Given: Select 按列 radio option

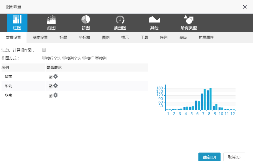Looking at the screenshot, I should (x=97, y=58).
